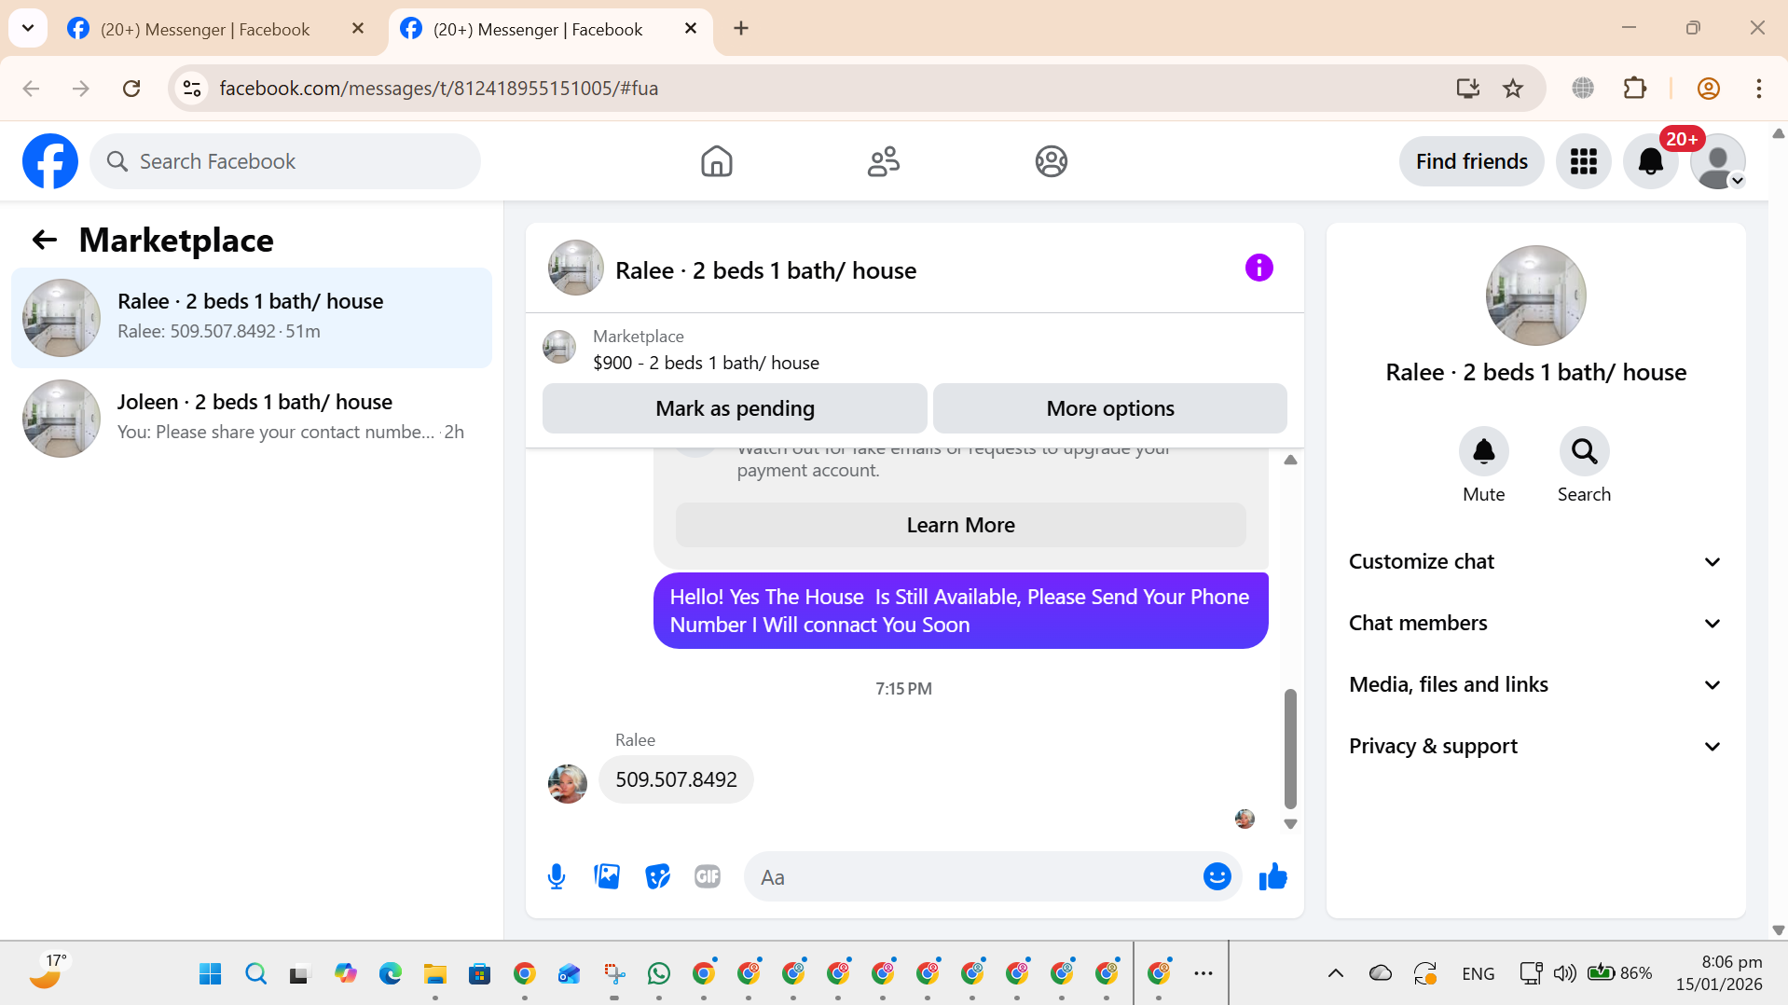Open the Ralee conversation in the list
The image size is (1788, 1005).
252,317
